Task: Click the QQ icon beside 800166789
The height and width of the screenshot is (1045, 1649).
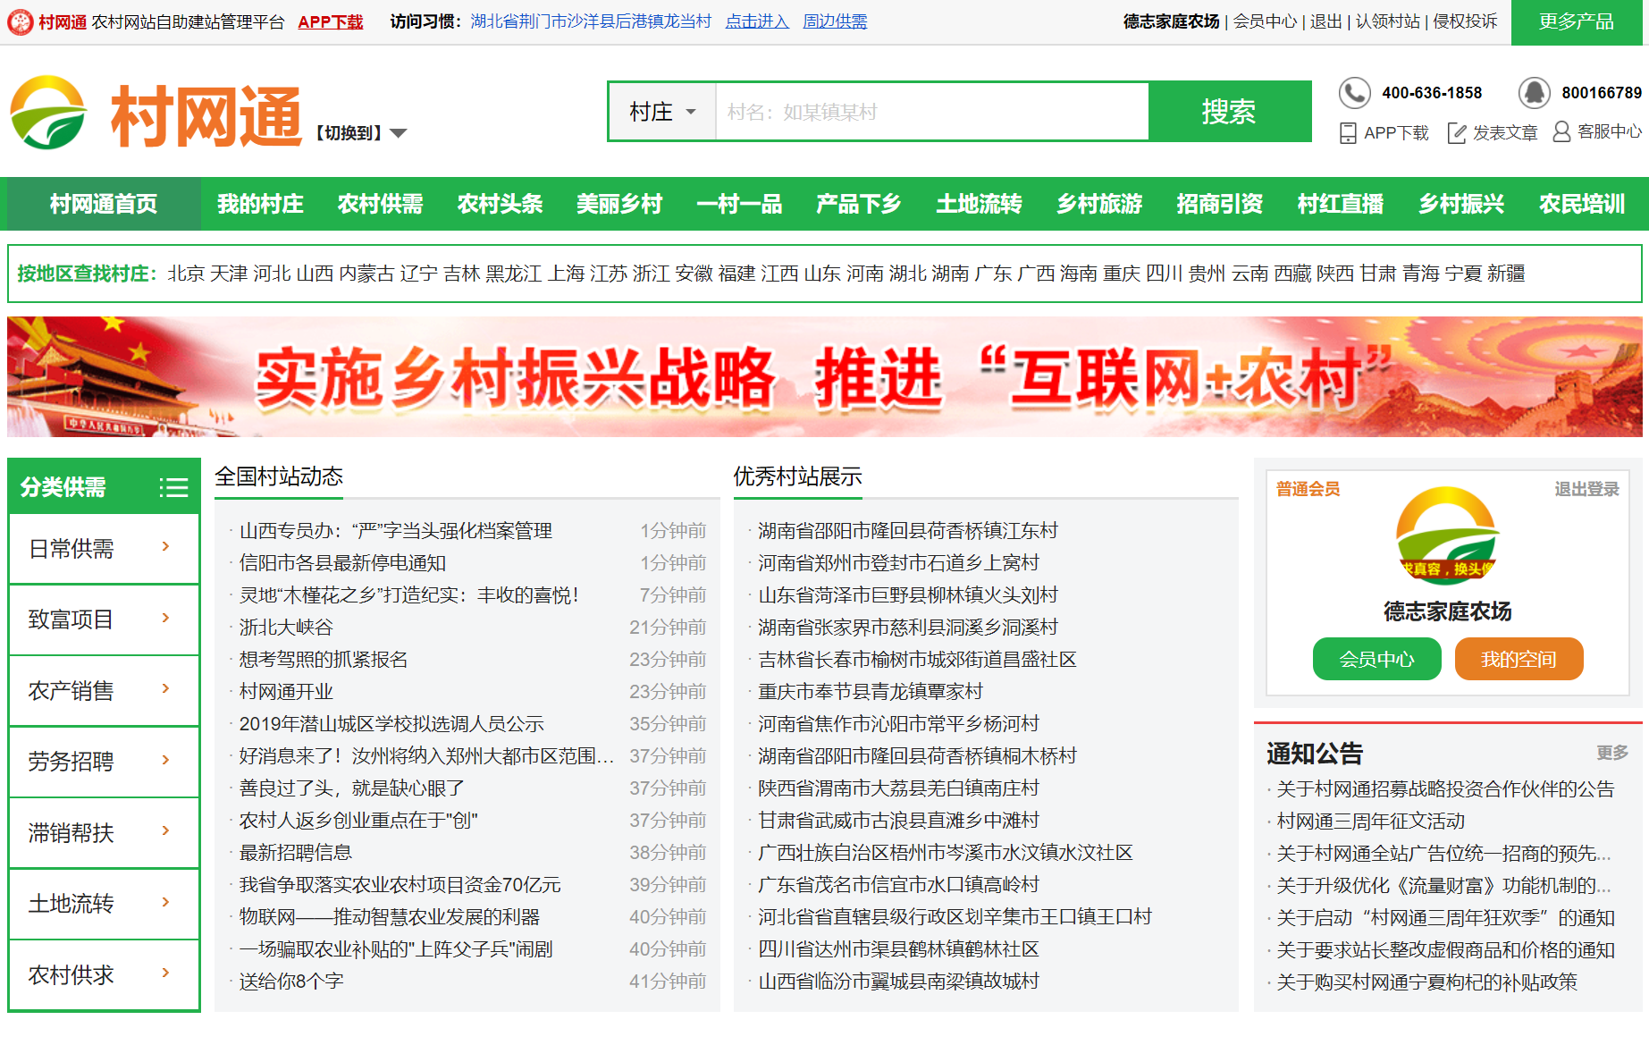Action: tap(1534, 93)
